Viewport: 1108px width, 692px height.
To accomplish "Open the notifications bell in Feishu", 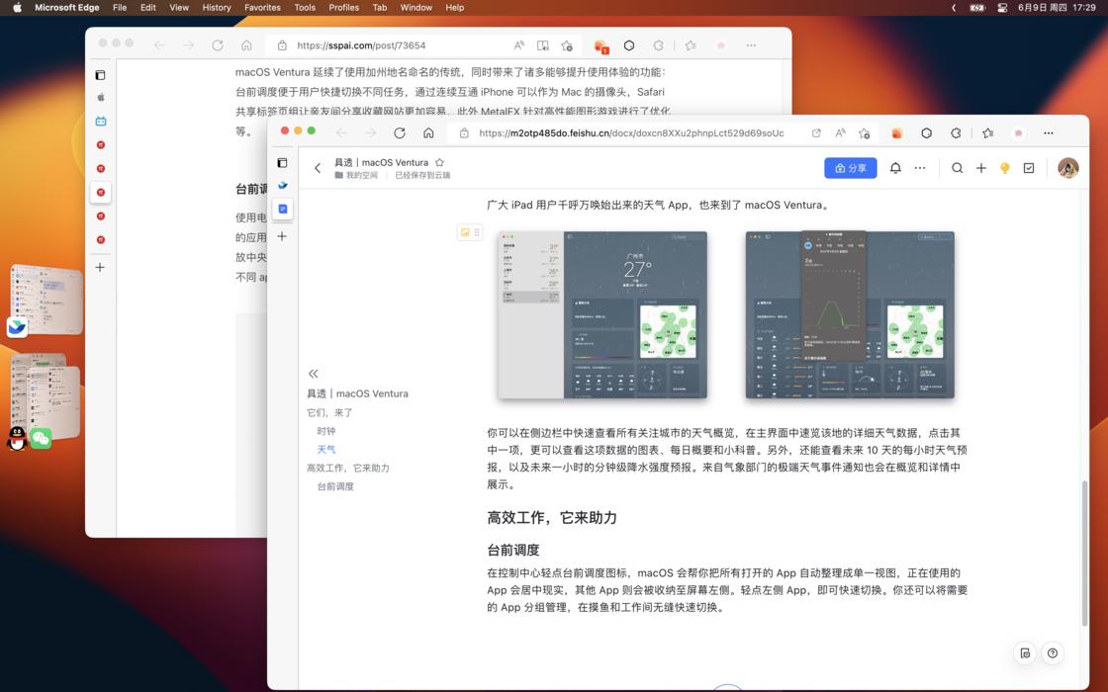I will pyautogui.click(x=895, y=168).
